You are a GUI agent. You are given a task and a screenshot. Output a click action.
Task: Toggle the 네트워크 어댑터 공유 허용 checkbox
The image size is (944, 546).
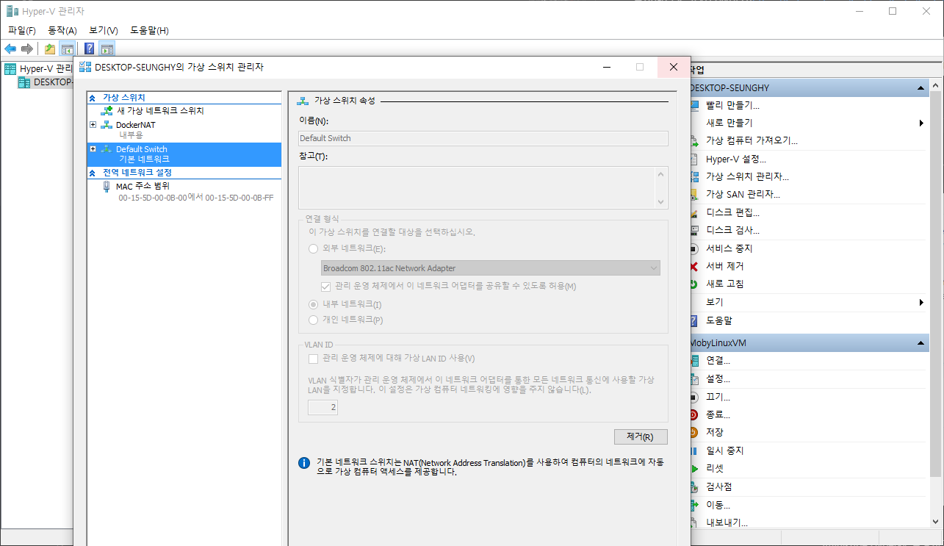(326, 286)
